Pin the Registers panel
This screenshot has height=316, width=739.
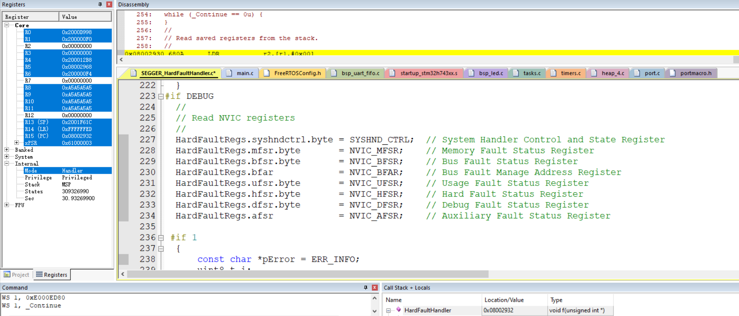point(100,4)
